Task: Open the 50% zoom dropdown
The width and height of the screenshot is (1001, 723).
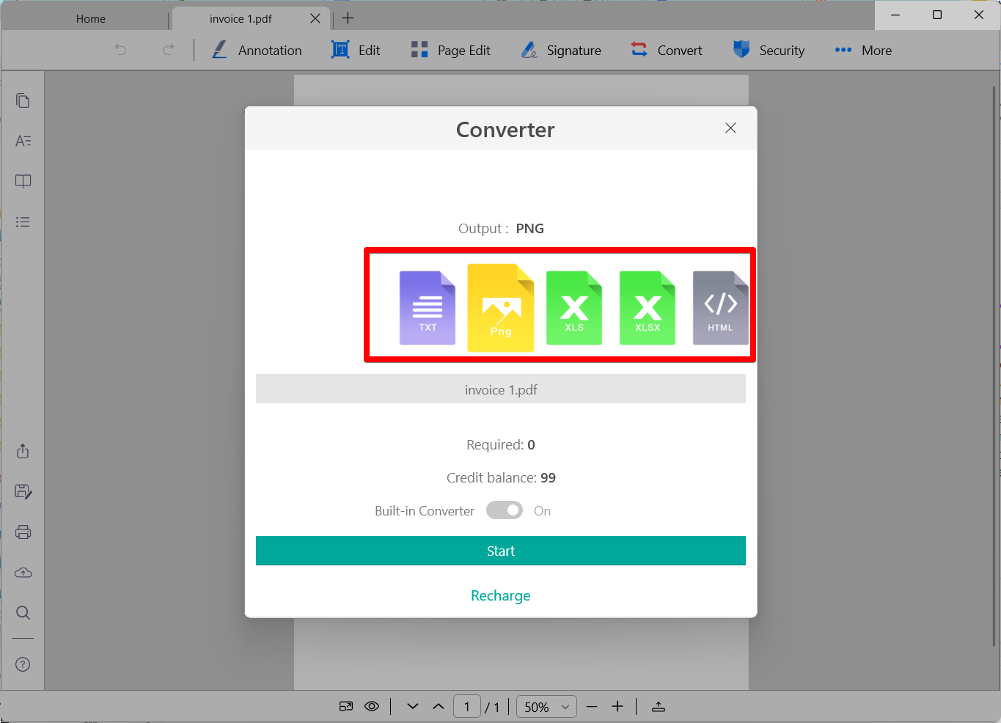Action: pos(546,707)
